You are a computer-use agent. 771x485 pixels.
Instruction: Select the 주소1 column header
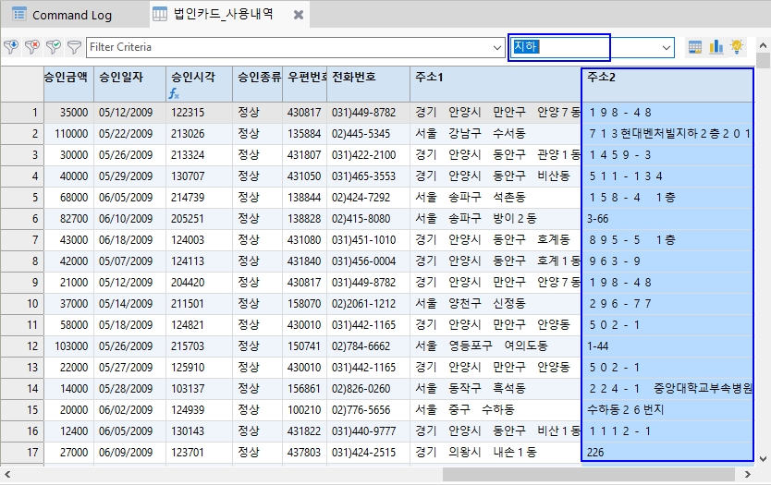pyautogui.click(x=496, y=84)
